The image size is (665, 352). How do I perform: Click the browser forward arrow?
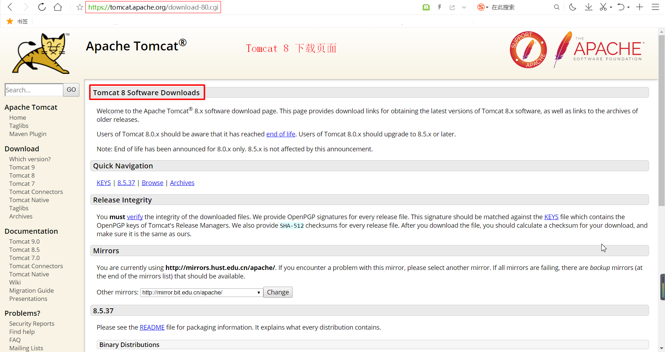click(x=26, y=7)
